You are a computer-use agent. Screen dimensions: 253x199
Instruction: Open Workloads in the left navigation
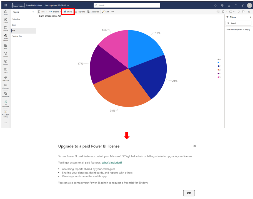click(6, 86)
